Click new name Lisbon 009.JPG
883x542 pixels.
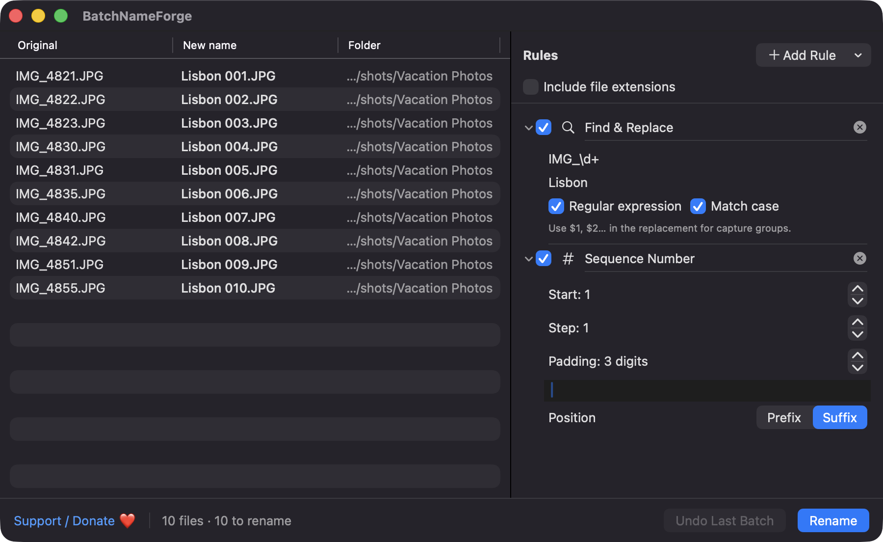click(x=229, y=265)
